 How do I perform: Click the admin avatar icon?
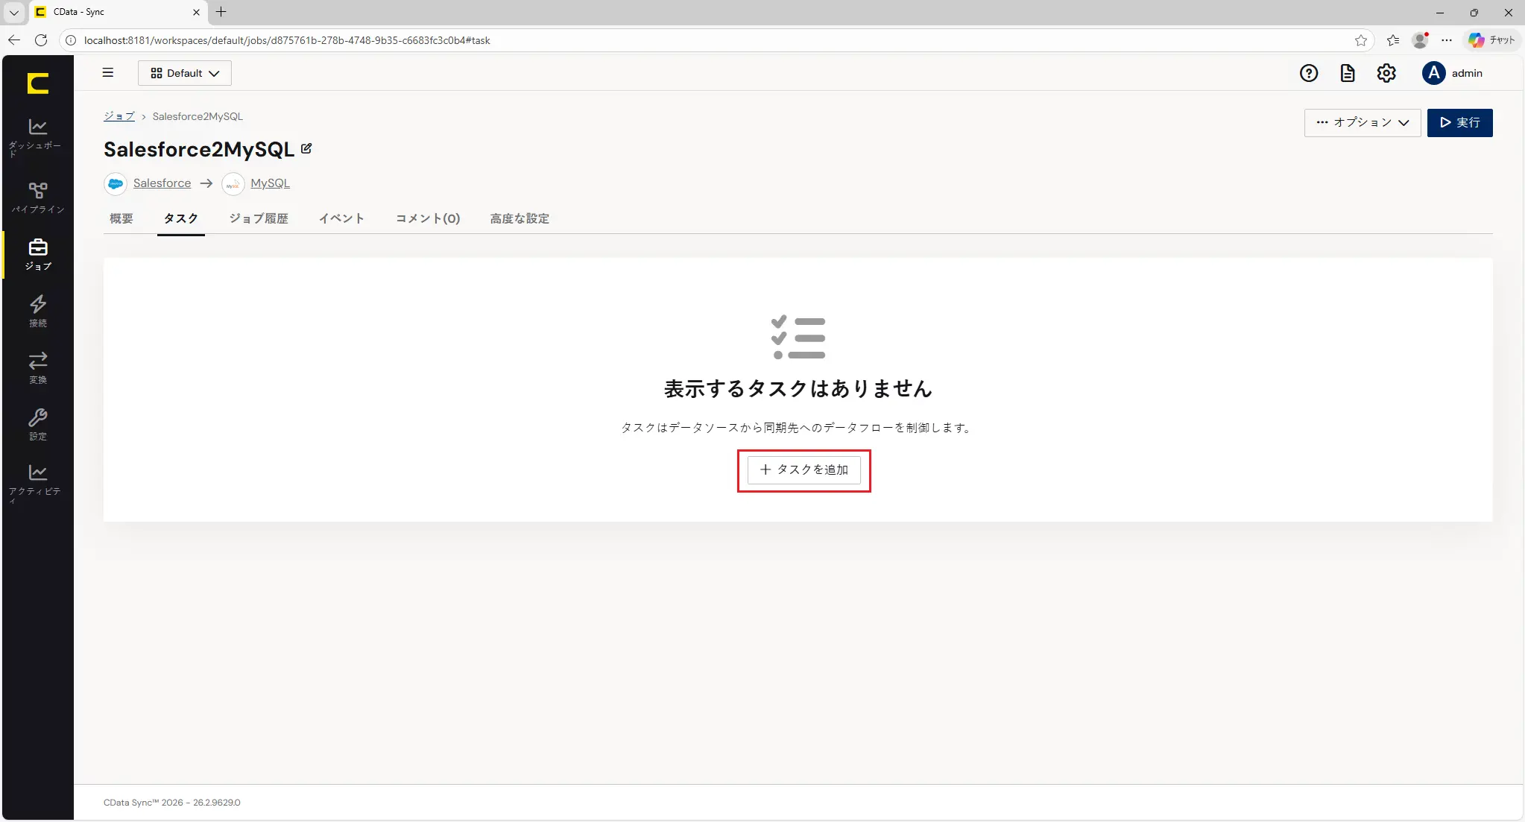[1433, 73]
